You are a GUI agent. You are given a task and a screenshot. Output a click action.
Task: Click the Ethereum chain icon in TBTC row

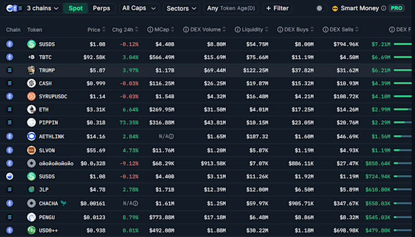point(10,57)
